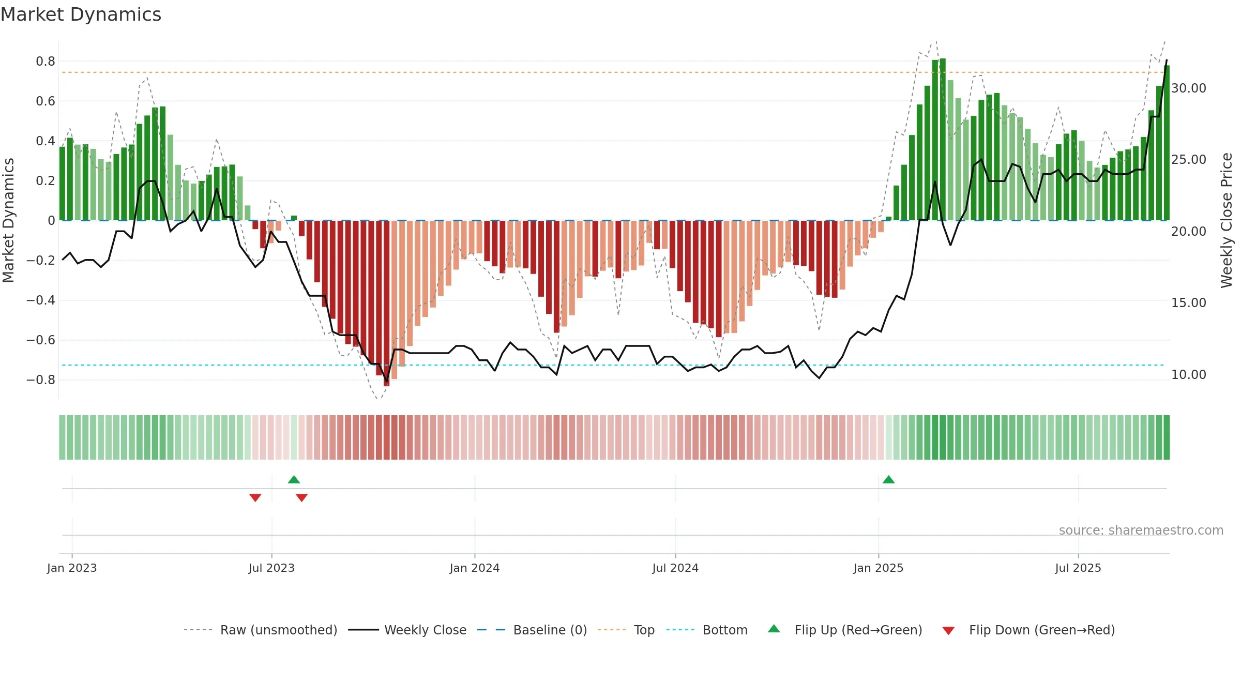Viewport: 1241px width, 698px height.
Task: Click the Weekly Close Price axis title
Action: 1227,220
